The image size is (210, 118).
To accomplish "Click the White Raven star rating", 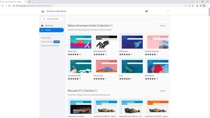I will click(x=150, y=79).
